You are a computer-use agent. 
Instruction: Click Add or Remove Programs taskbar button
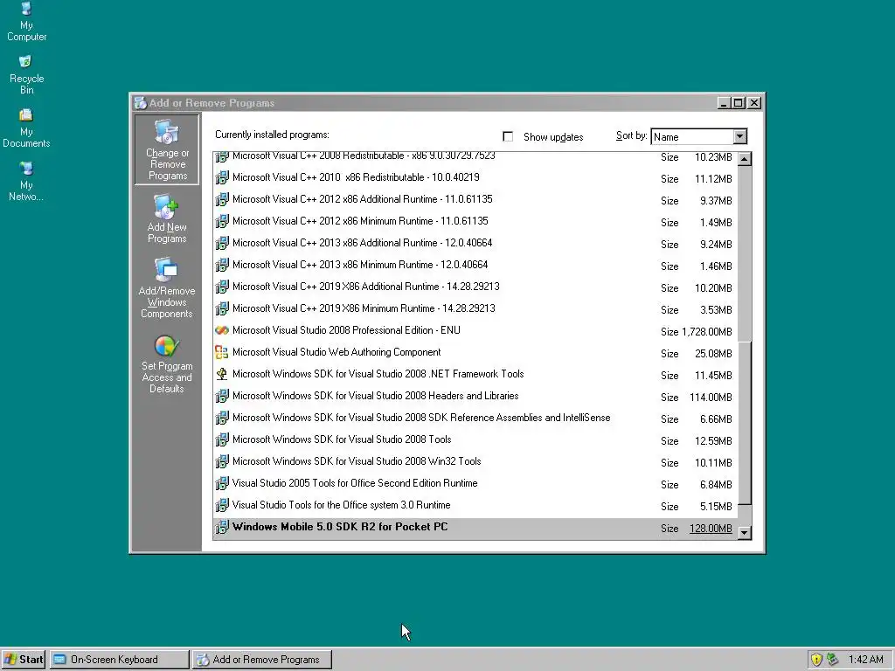click(x=261, y=660)
